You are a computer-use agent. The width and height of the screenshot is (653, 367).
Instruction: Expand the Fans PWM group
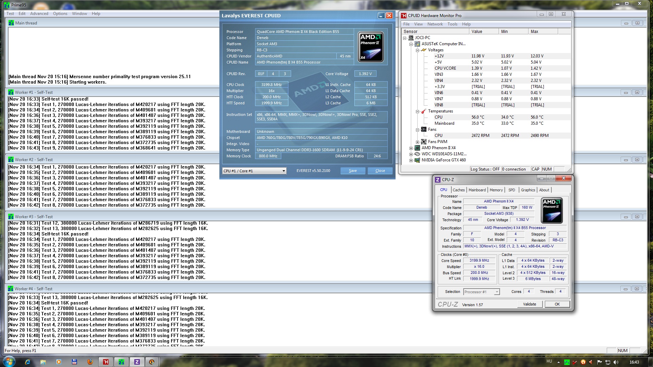[x=417, y=142]
